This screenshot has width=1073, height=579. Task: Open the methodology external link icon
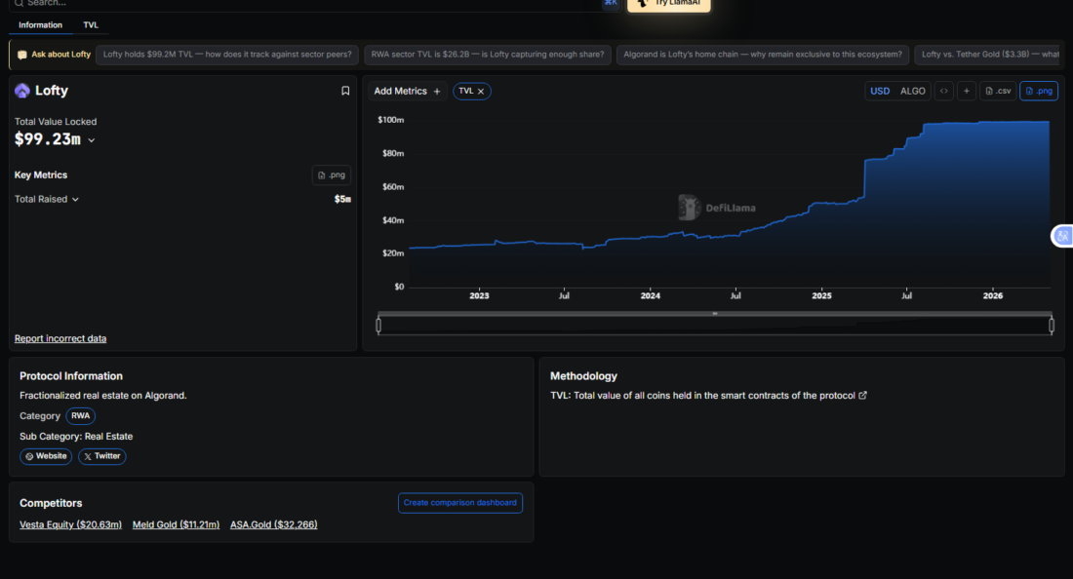click(863, 395)
